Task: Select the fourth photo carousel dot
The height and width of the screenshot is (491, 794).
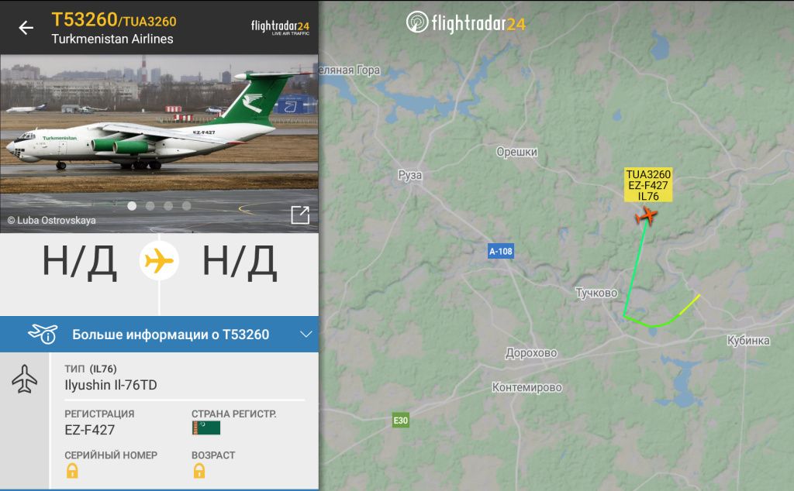Action: (x=187, y=206)
